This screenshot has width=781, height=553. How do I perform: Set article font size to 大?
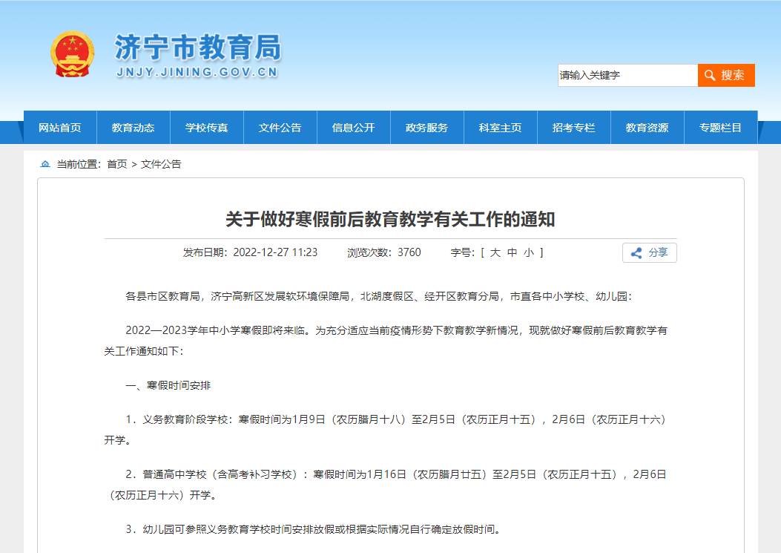pyautogui.click(x=495, y=252)
